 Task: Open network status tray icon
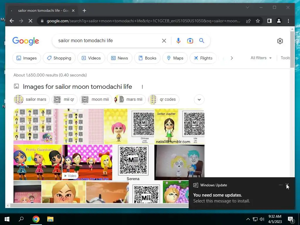255,219
